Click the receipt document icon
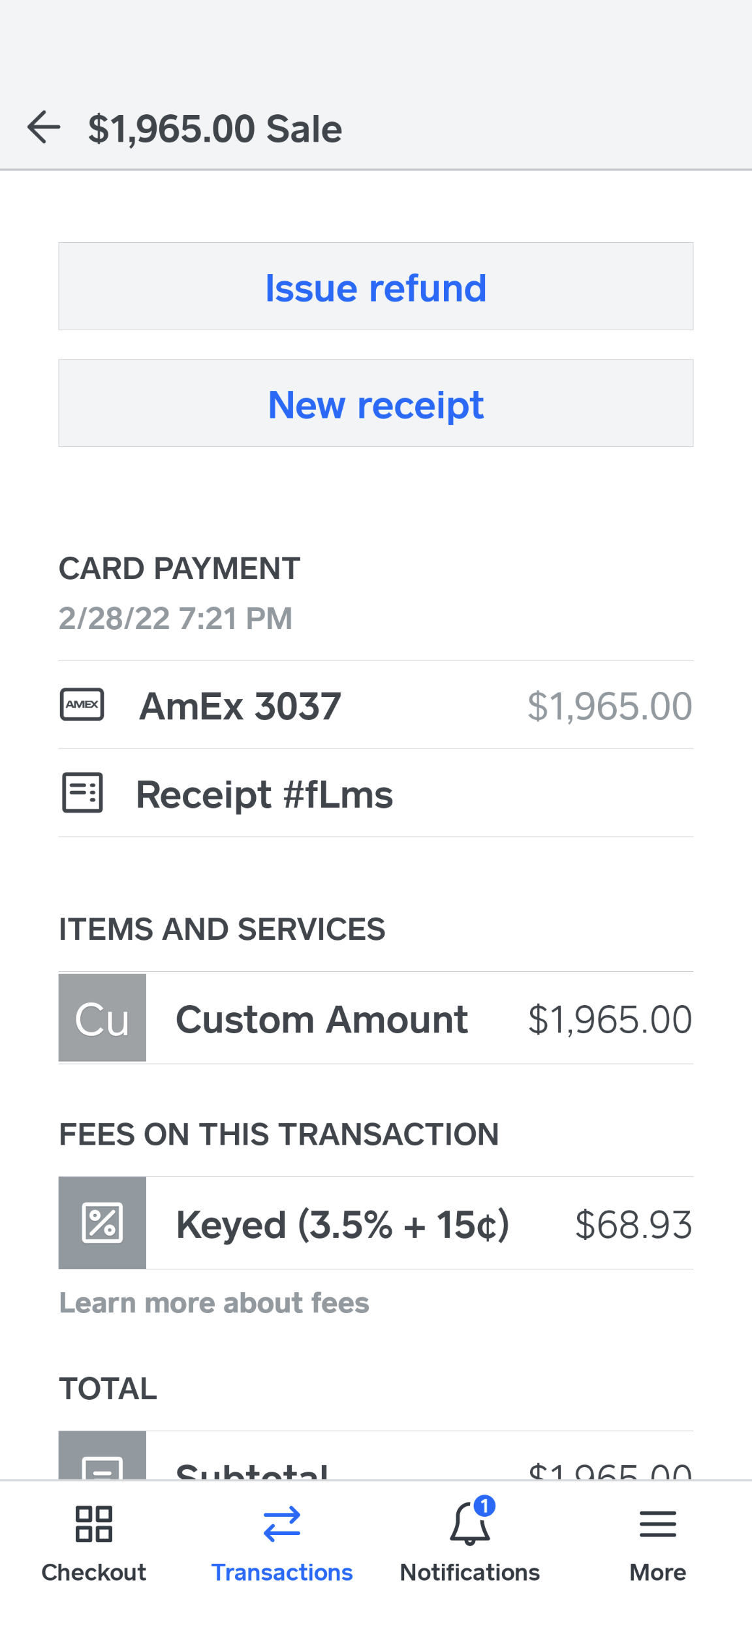The image size is (752, 1629). (82, 793)
